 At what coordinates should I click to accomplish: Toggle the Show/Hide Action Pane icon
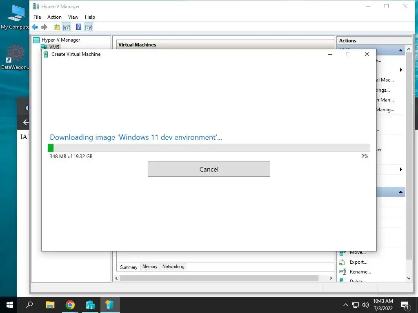[x=89, y=27]
